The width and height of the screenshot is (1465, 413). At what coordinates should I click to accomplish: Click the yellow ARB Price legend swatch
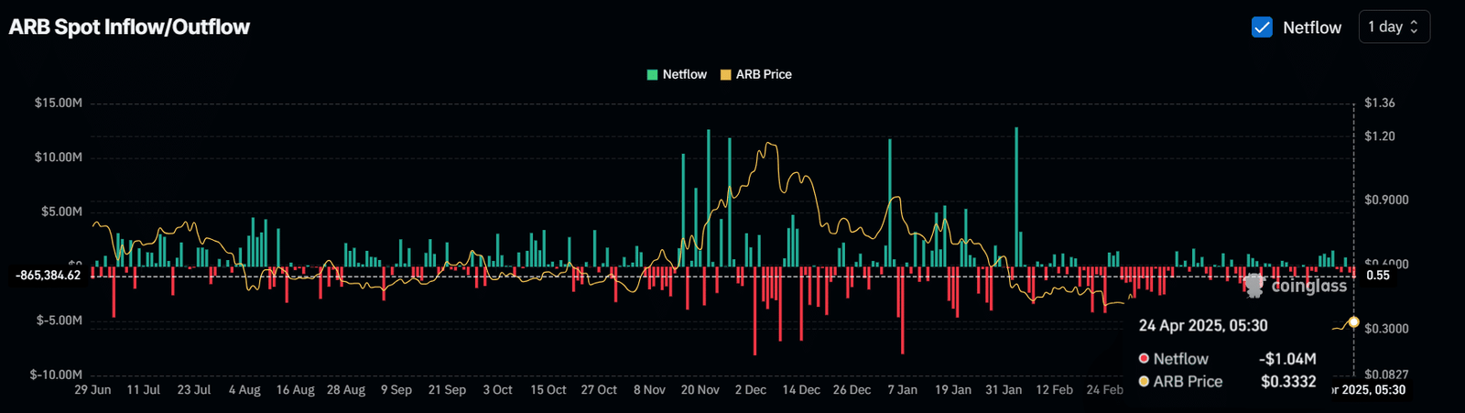[726, 74]
